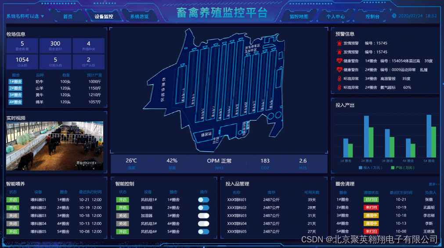
Task: Click 喂料器04 in 智能喂养
Action: click(38, 223)
